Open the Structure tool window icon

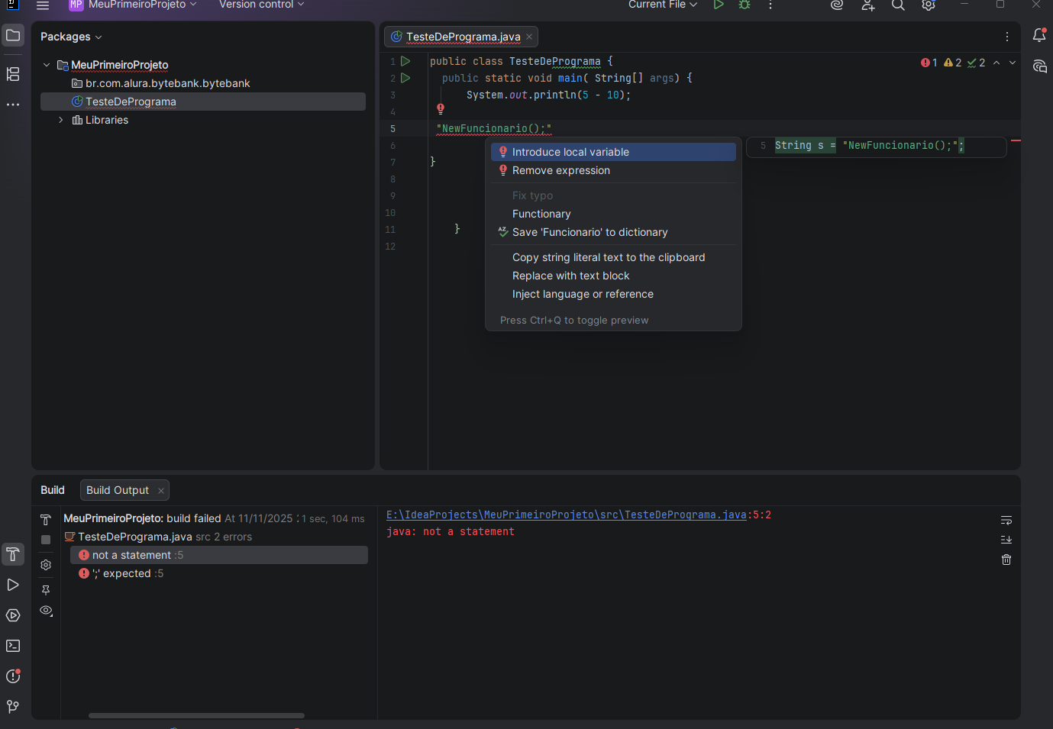13,74
